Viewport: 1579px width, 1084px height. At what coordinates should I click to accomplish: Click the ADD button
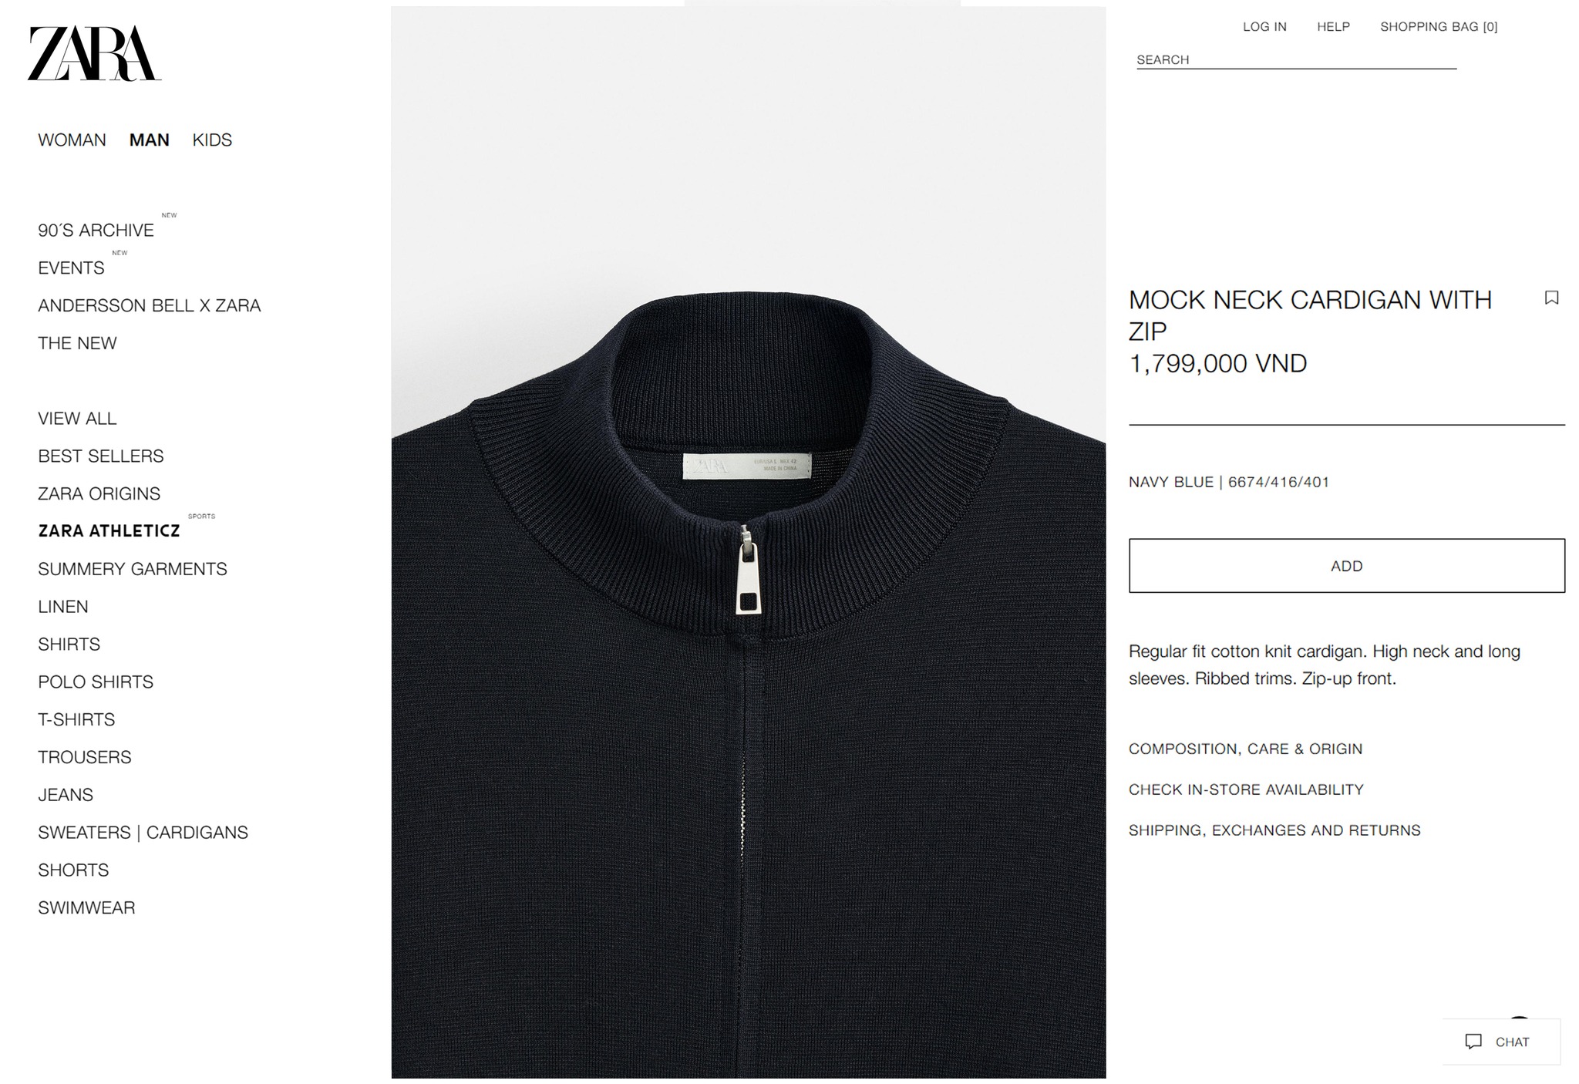point(1346,566)
